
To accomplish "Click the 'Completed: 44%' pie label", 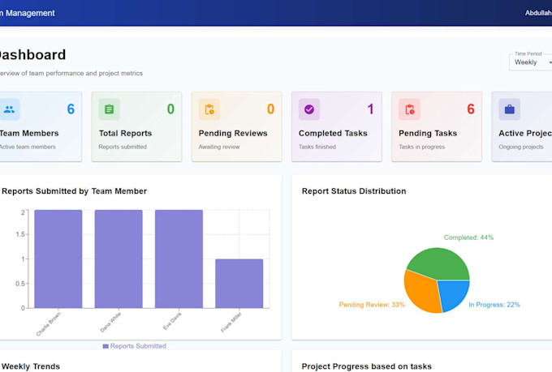I will click(x=468, y=237).
